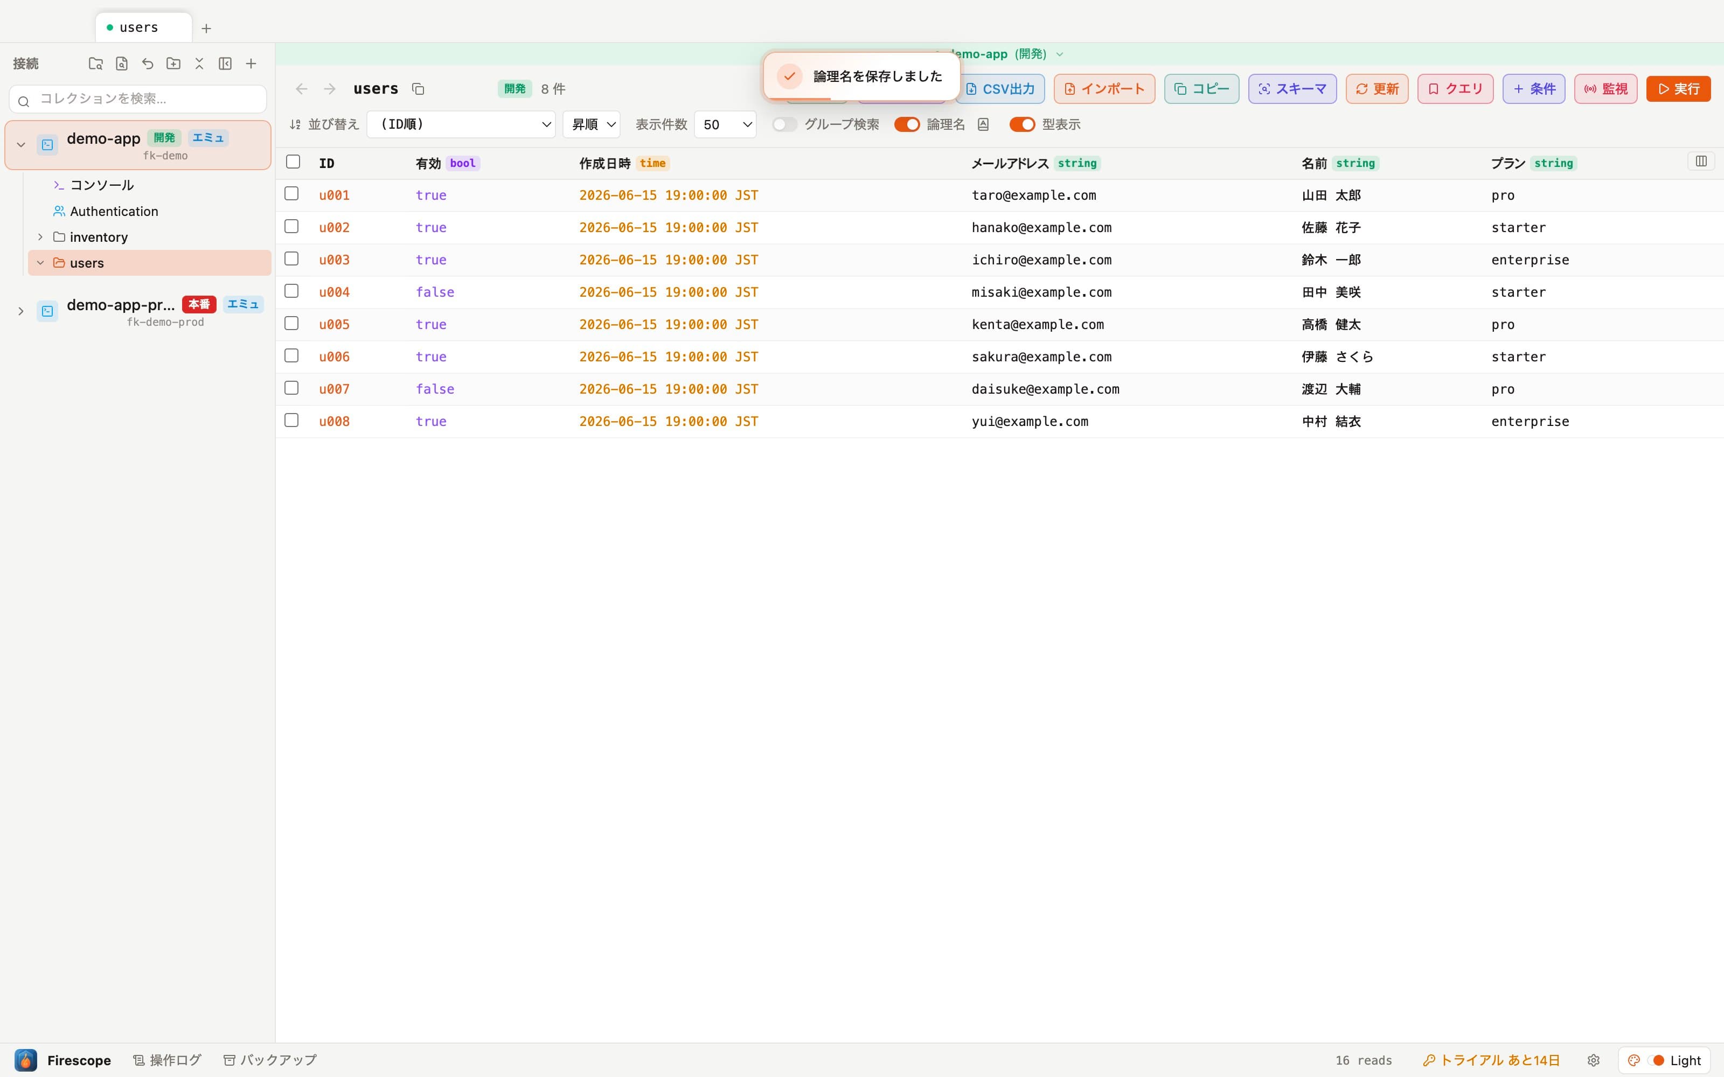Open バックアップ in the status bar
The image size is (1724, 1077).
coord(270,1060)
